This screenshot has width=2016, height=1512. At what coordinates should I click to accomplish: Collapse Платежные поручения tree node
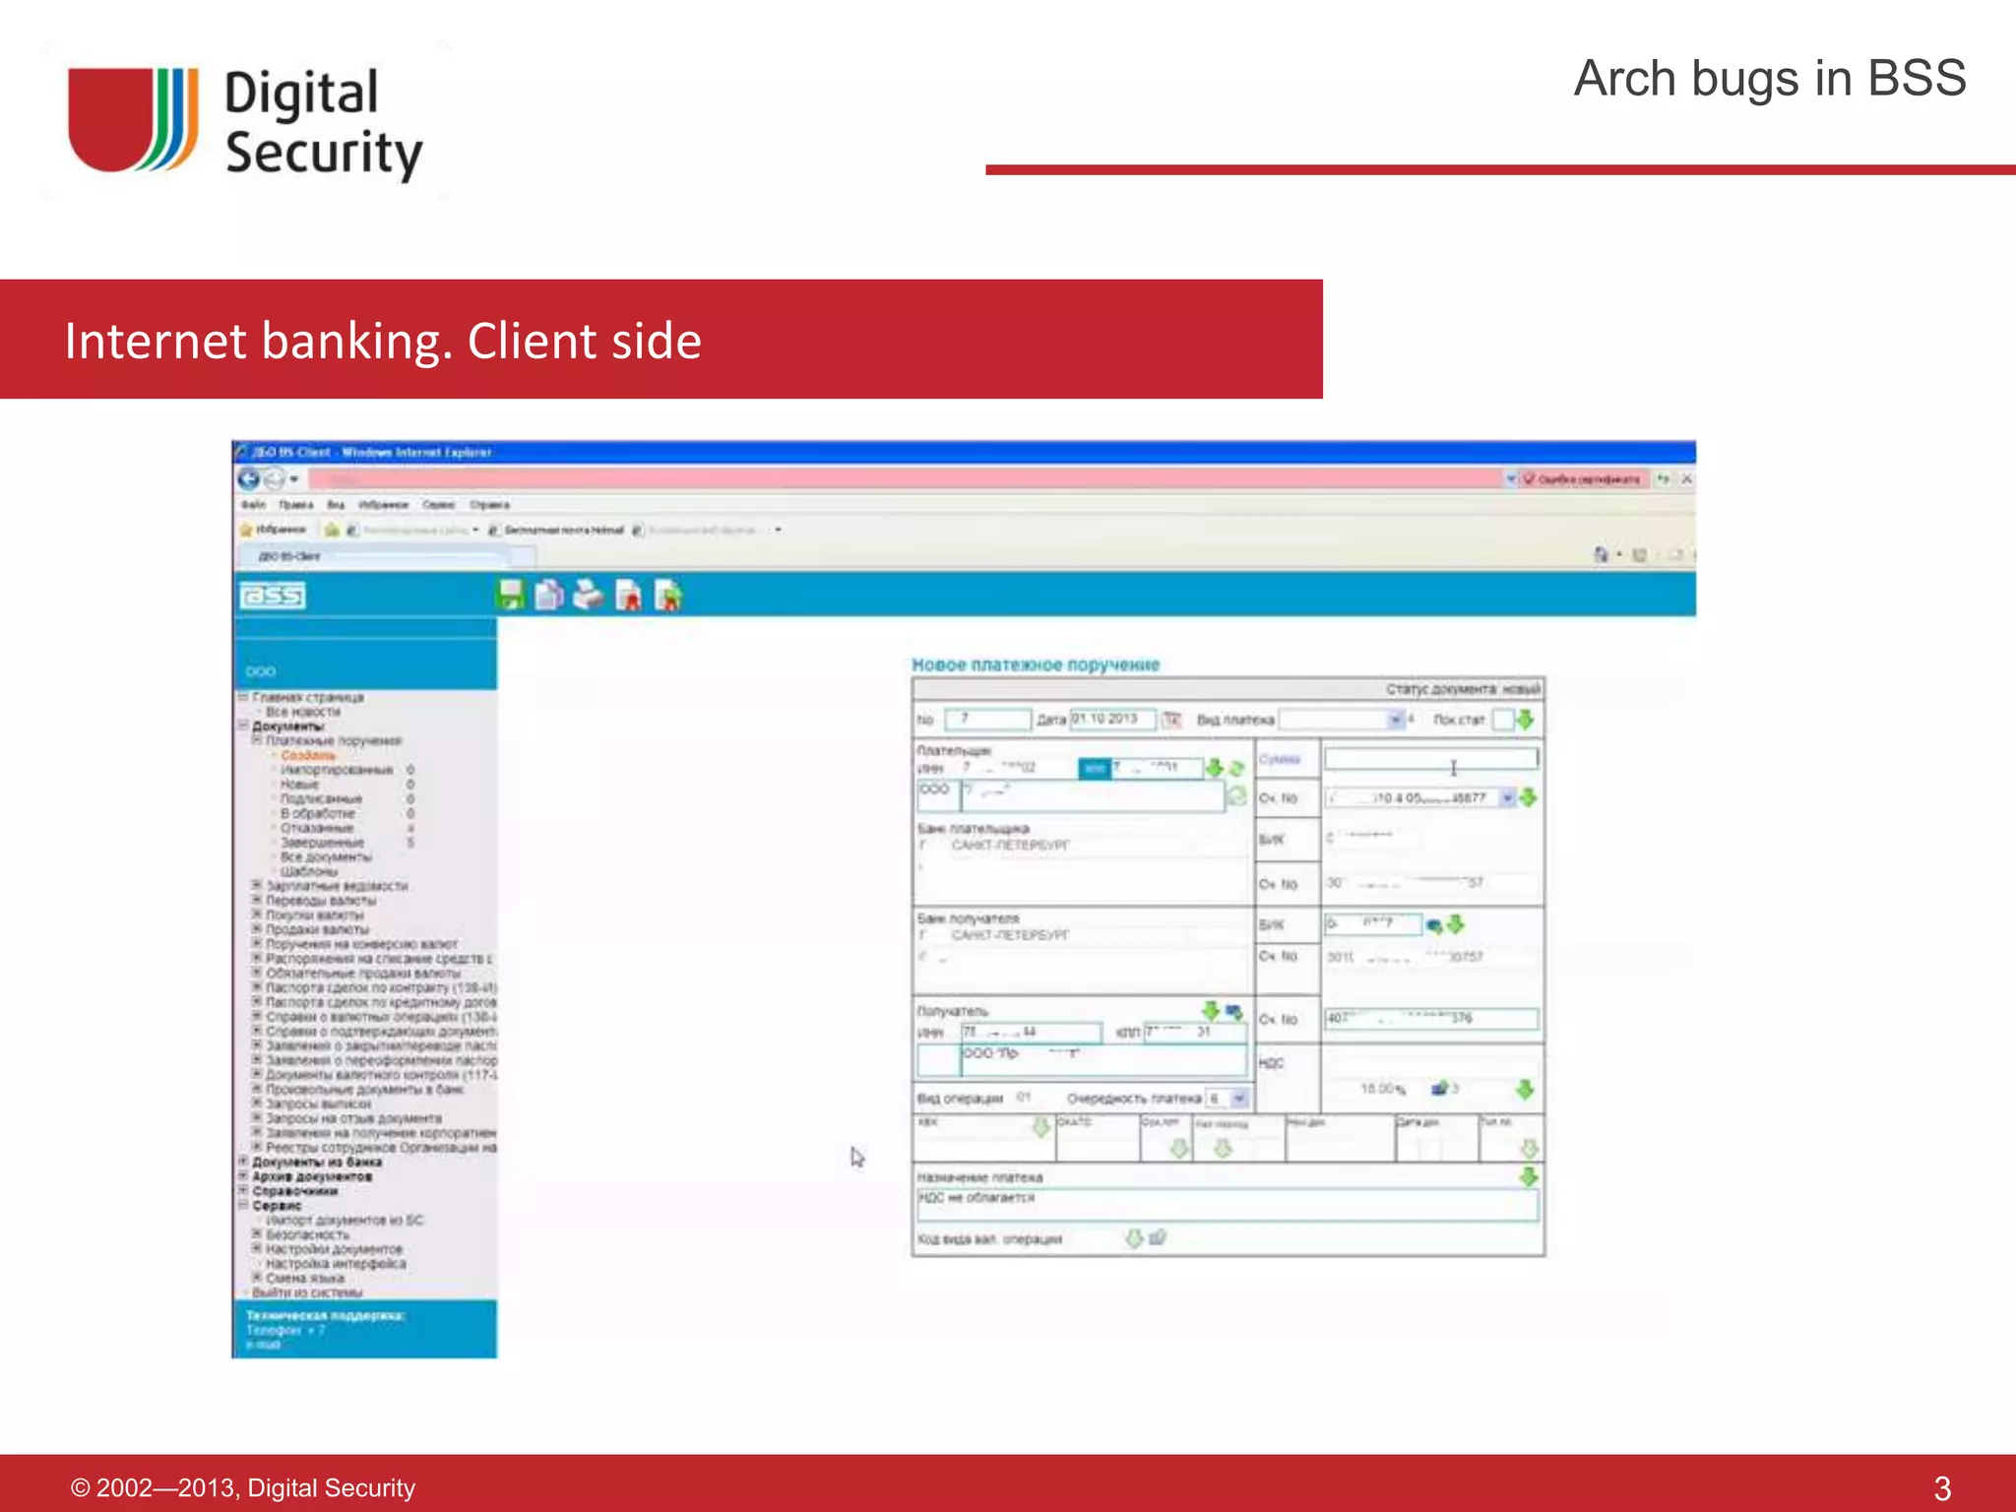tap(257, 739)
